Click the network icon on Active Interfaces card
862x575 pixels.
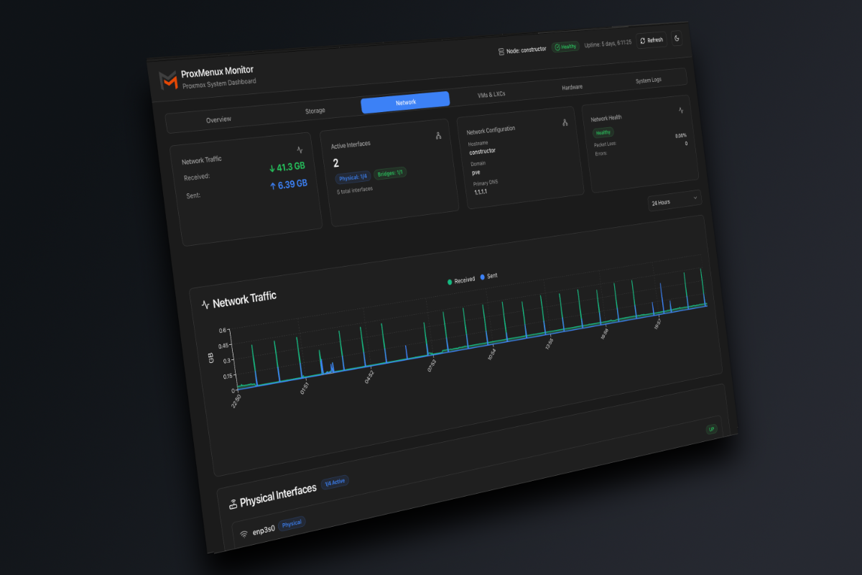[x=440, y=134]
